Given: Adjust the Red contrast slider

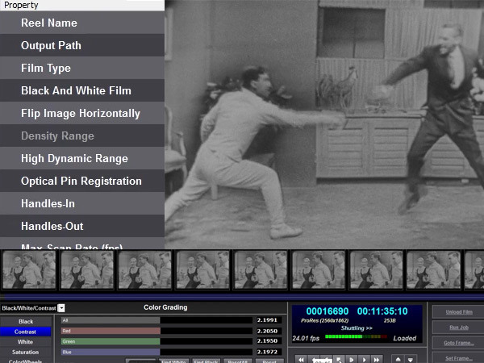Looking at the screenshot, I should [x=156, y=331].
